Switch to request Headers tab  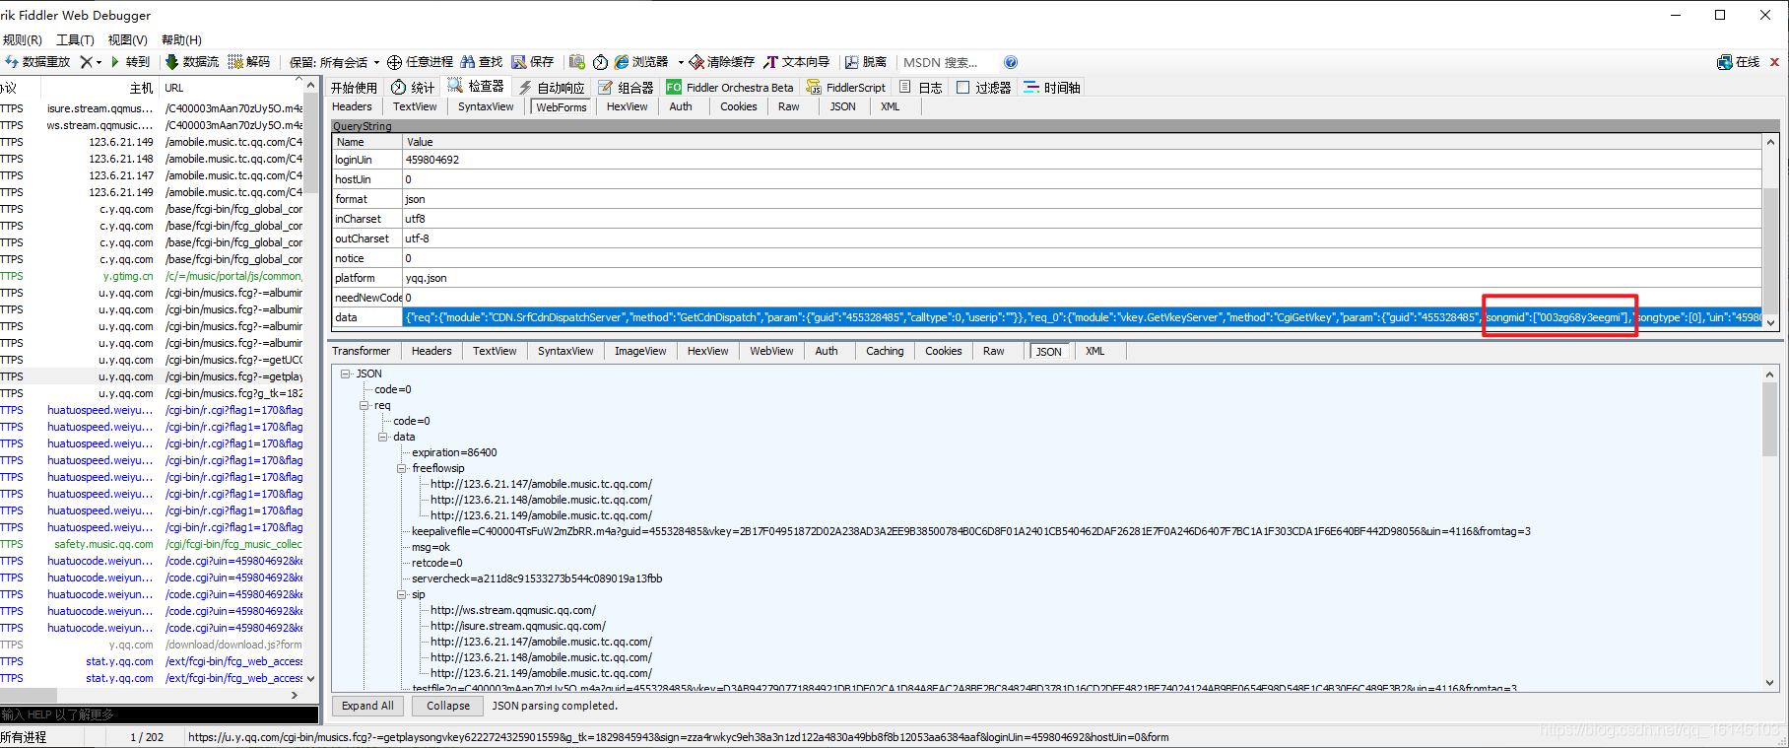point(352,106)
